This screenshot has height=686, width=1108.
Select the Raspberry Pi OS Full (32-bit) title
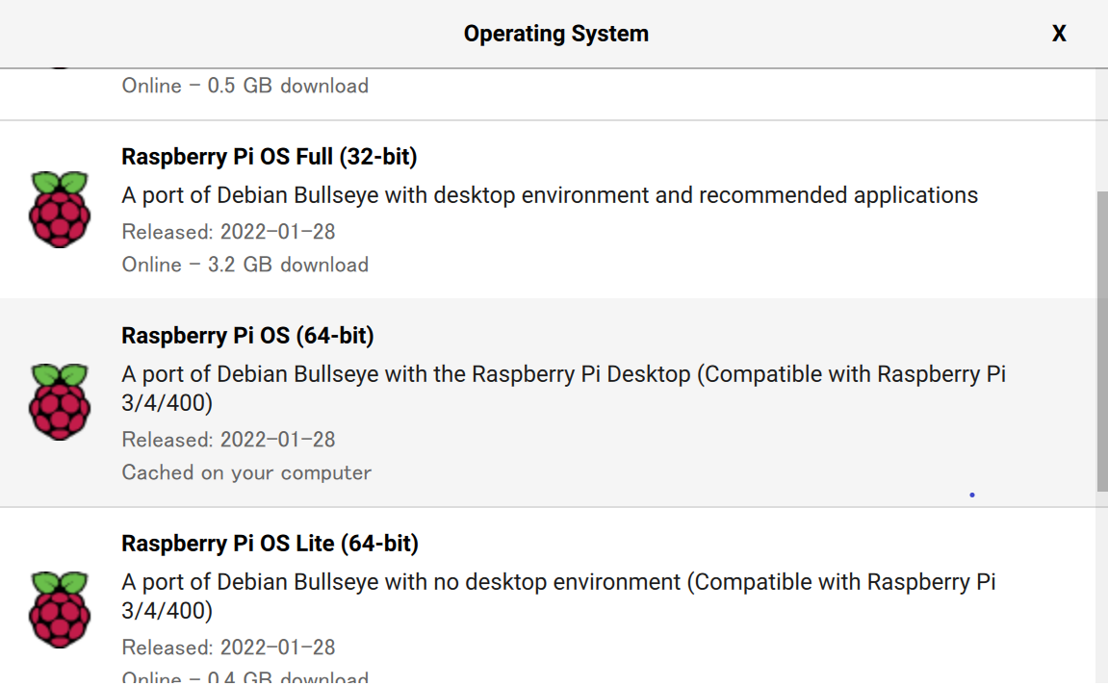pyautogui.click(x=270, y=157)
